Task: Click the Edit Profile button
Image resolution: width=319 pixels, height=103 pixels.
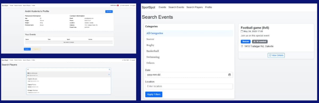Action: (x=109, y=11)
